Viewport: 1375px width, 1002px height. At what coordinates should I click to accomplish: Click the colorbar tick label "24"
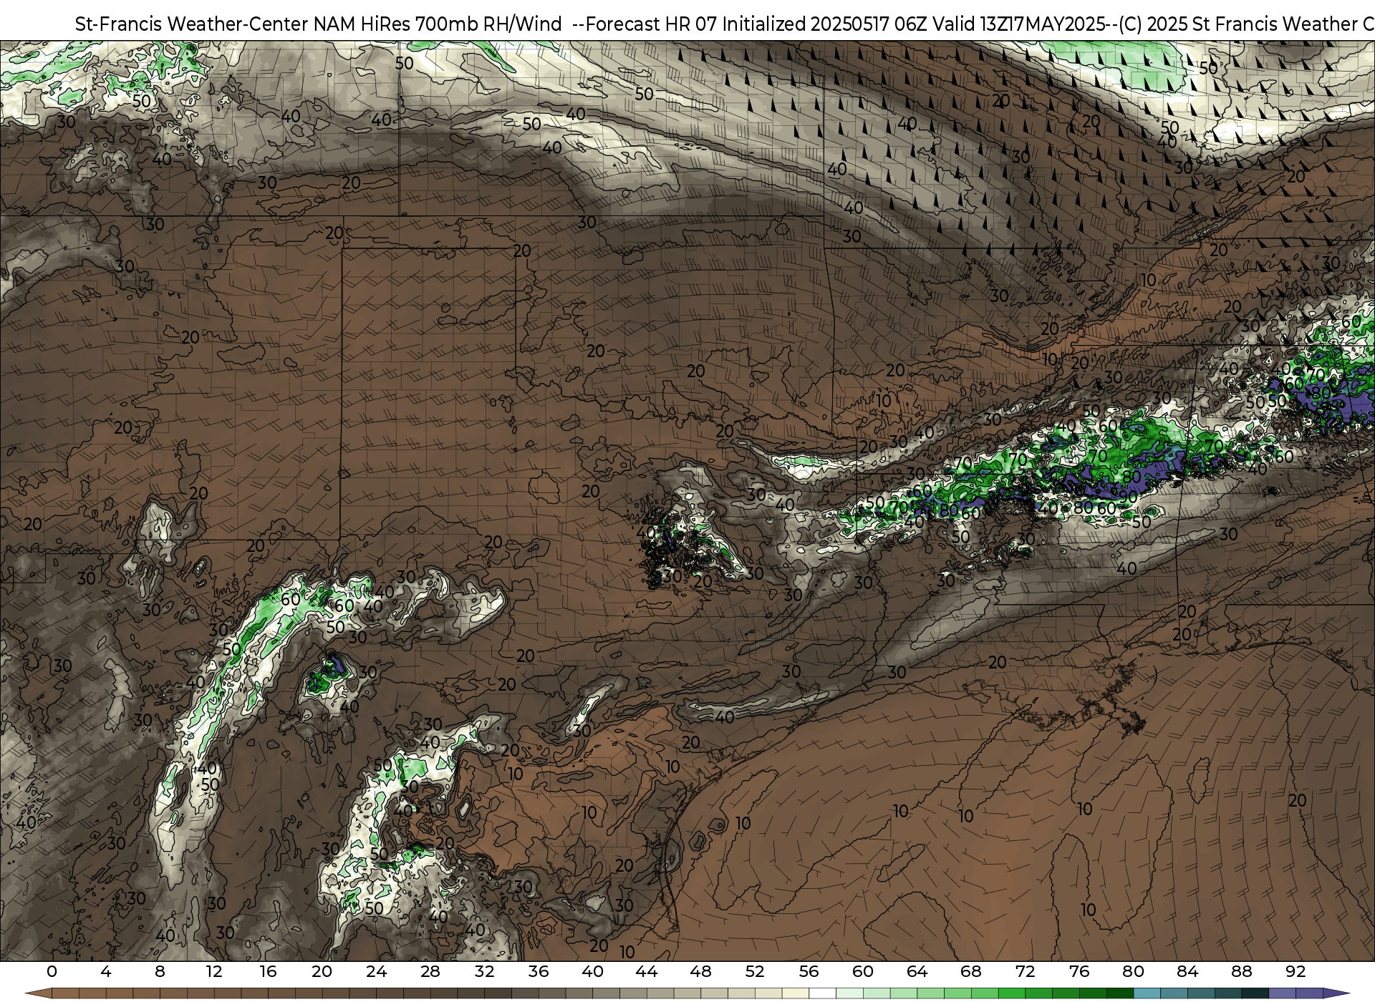point(376,972)
